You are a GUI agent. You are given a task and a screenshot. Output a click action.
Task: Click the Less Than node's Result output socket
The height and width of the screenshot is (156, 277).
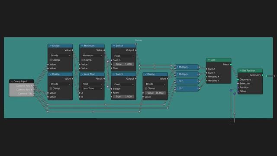pyautogui.click(x=104, y=79)
